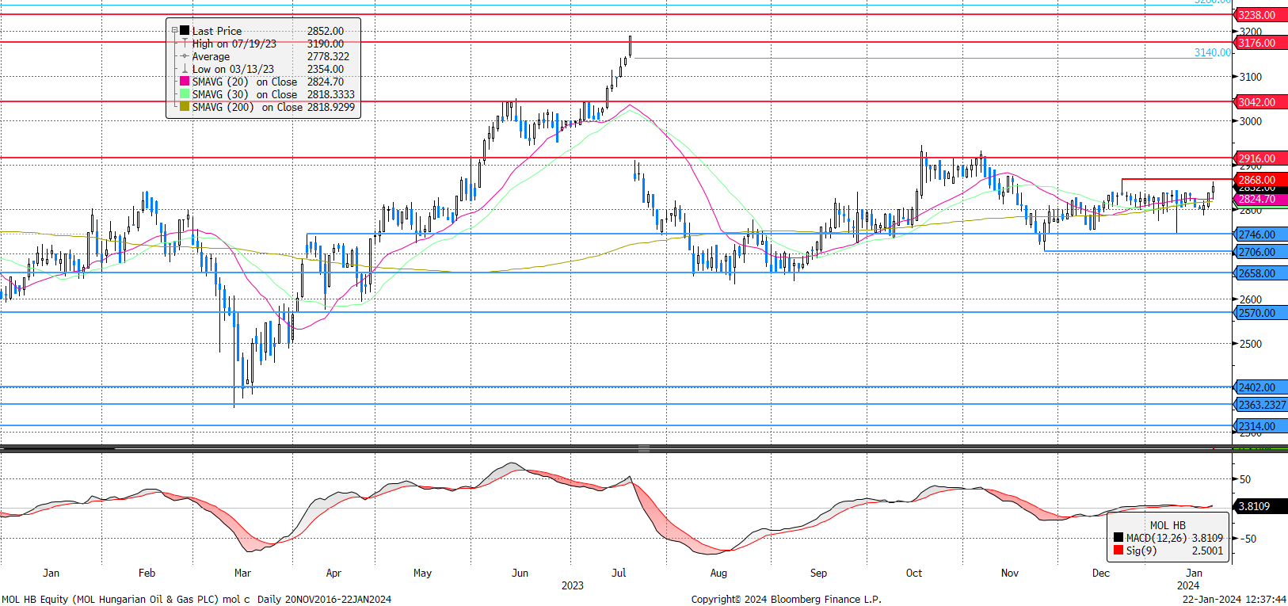1288x606 pixels.
Task: Click the Dec label on time axis
Action: coord(1101,573)
